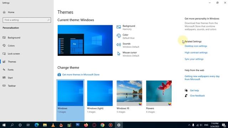Click the Get more personality in Windows heading
Viewport: 228px width, 128px height.
pyautogui.click(x=202, y=18)
